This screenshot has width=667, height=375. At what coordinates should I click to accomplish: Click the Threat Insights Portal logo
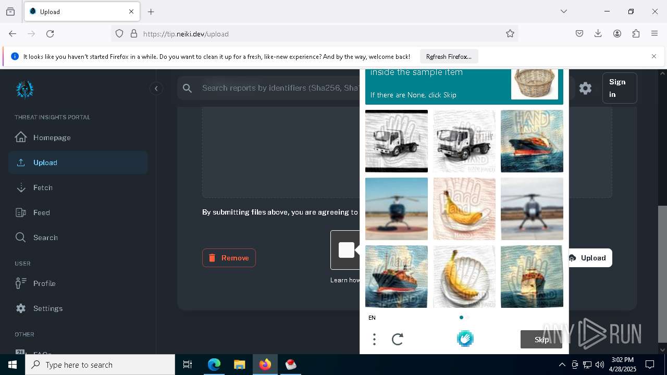point(24,90)
